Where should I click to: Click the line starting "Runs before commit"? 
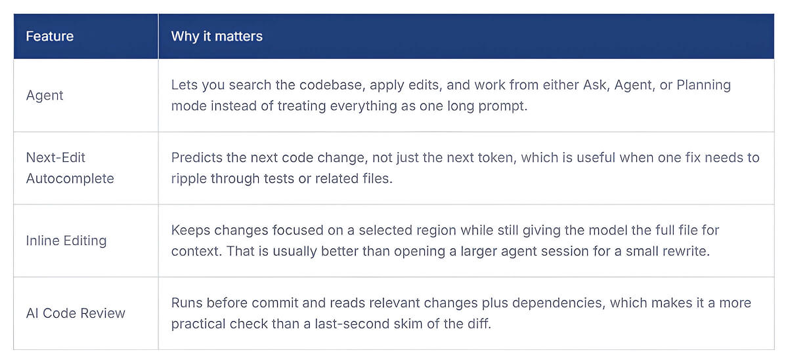pyautogui.click(x=461, y=303)
